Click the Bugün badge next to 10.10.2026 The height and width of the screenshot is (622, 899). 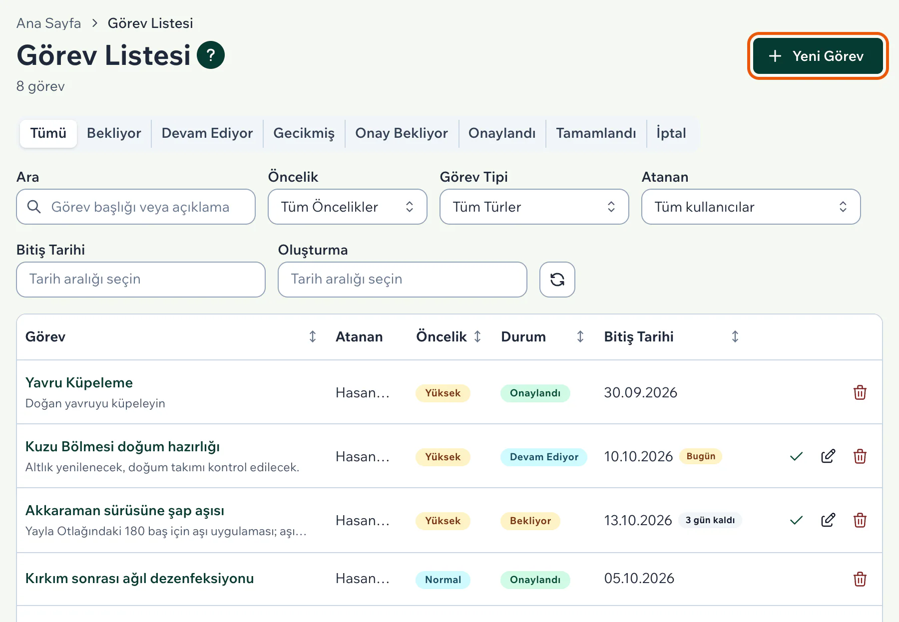tap(701, 456)
